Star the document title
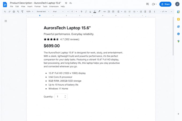The height and width of the screenshot is (121, 182). [66, 3]
